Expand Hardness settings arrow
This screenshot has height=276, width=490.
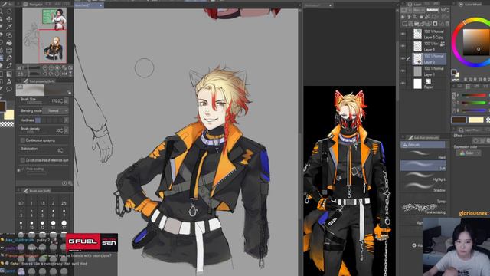tap(67, 120)
